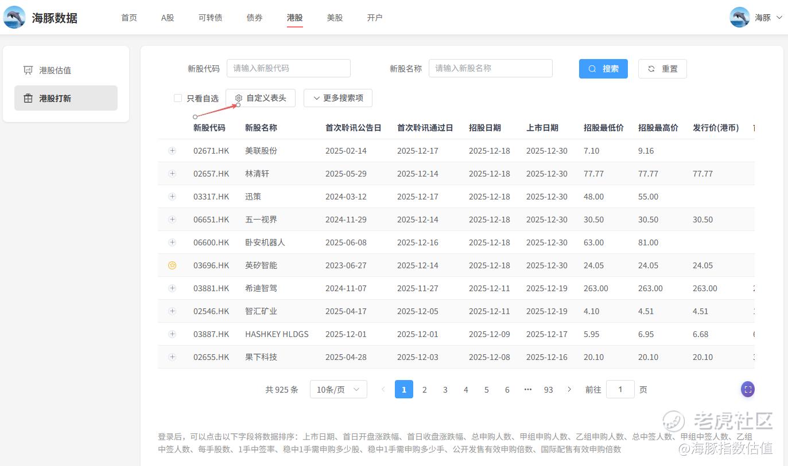Screen dimensions: 788x466
Task: Click the blue 搜索 button
Action: point(603,69)
